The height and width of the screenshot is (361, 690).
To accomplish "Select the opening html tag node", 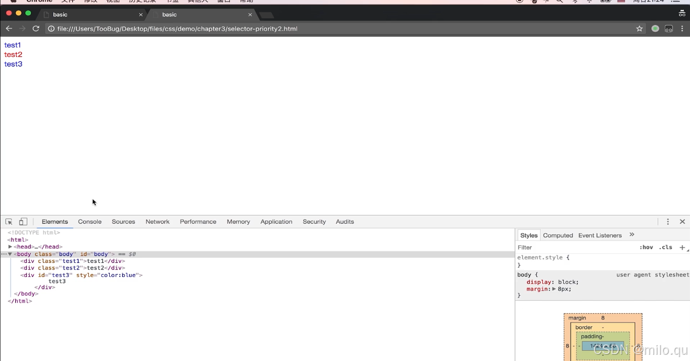I will tap(18, 240).
